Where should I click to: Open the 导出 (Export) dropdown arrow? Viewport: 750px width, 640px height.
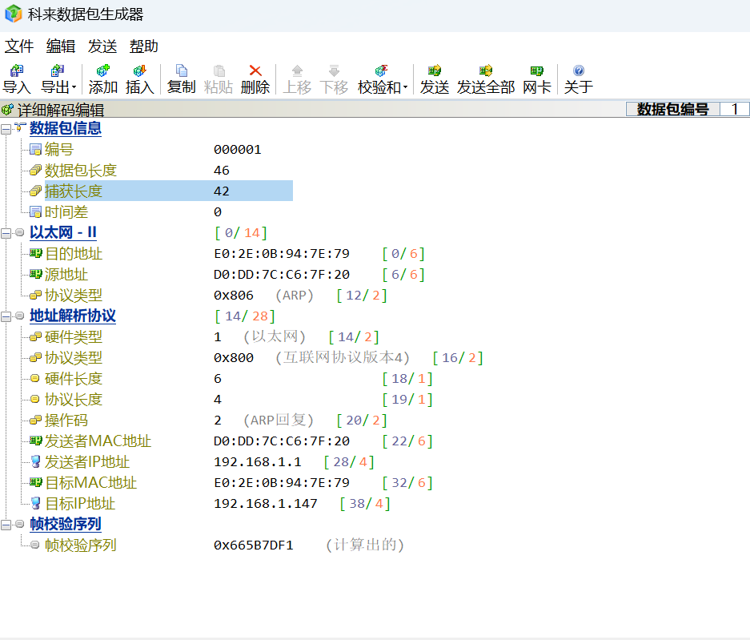point(74,87)
